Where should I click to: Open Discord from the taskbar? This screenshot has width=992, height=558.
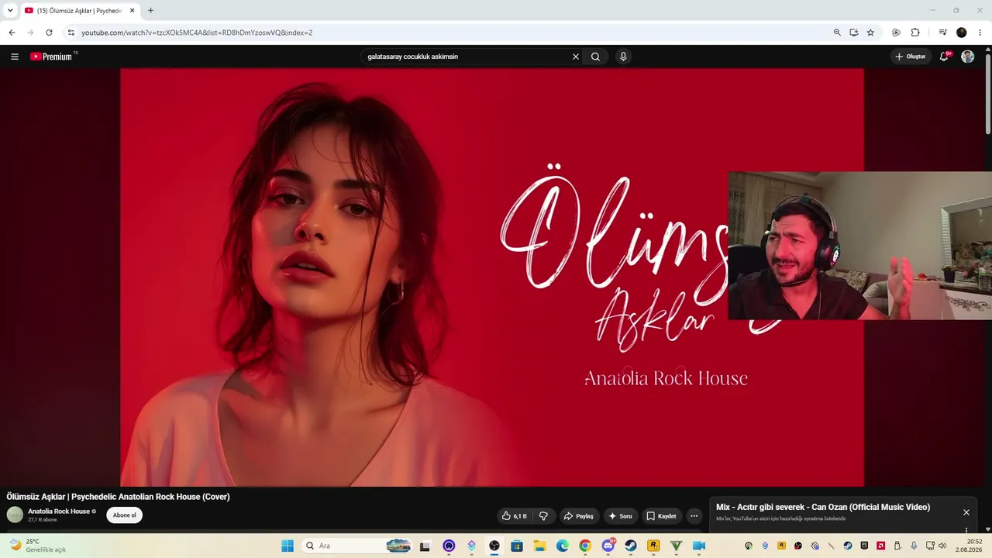tap(608, 546)
